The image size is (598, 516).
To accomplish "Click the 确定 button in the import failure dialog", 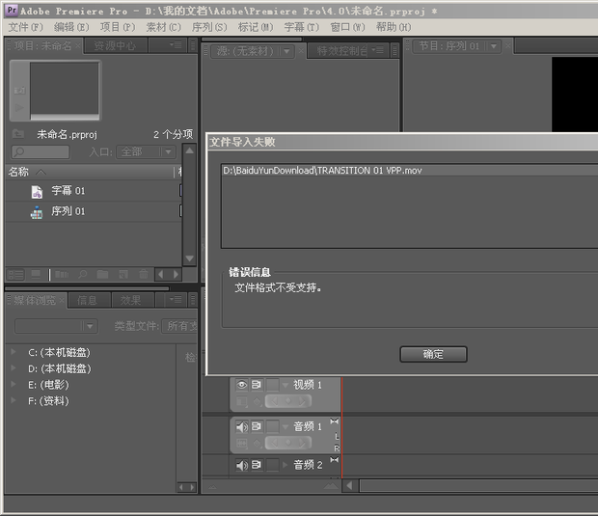I will (x=433, y=354).
